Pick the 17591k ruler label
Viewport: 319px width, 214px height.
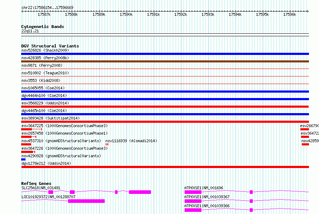point(153,14)
